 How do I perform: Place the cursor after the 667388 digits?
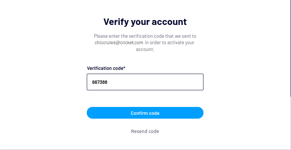coord(108,82)
